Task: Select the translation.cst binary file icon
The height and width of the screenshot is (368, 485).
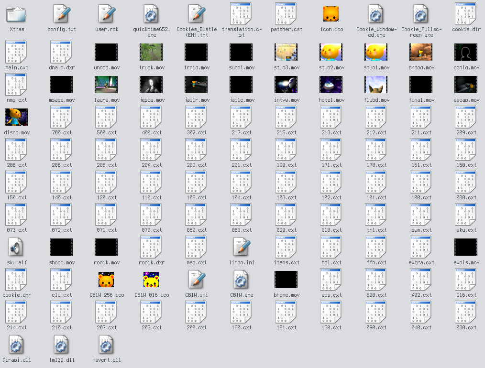Action: [x=241, y=14]
